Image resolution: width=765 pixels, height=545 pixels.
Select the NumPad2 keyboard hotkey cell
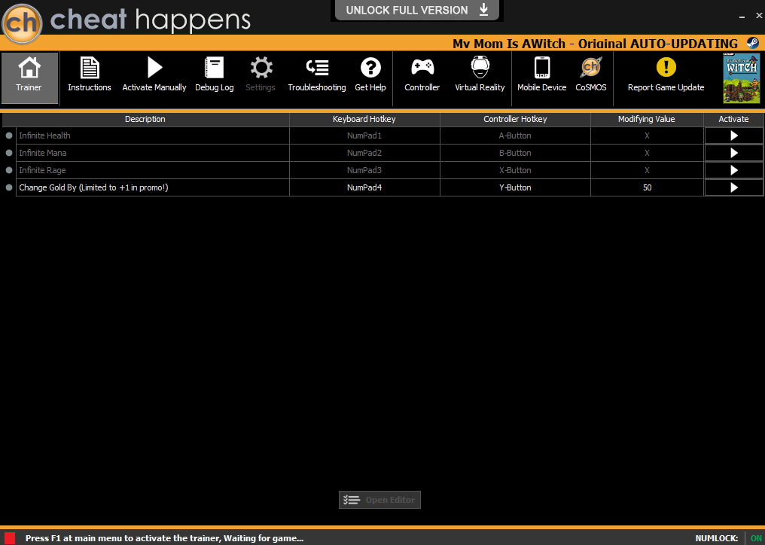[x=364, y=154]
